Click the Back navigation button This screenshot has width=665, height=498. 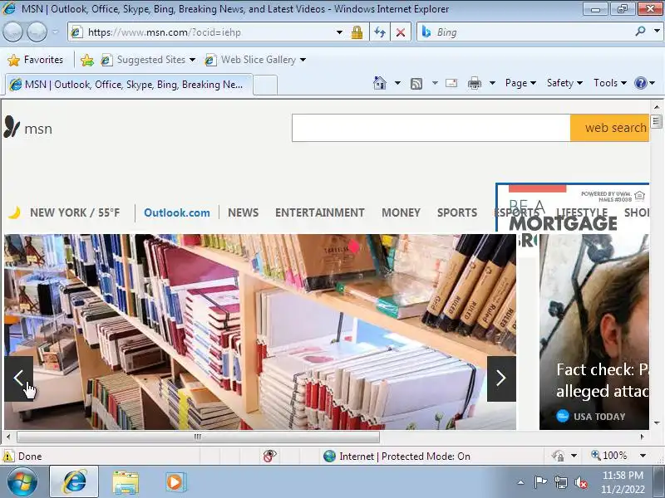tap(13, 32)
